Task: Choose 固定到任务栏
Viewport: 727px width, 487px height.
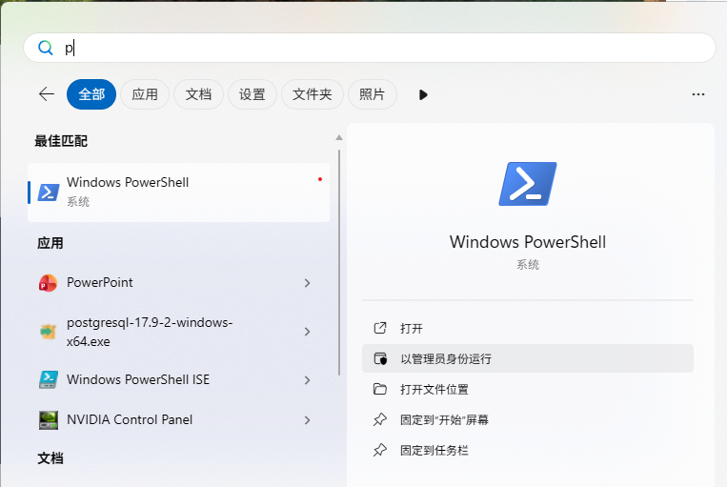Action: (x=528, y=451)
